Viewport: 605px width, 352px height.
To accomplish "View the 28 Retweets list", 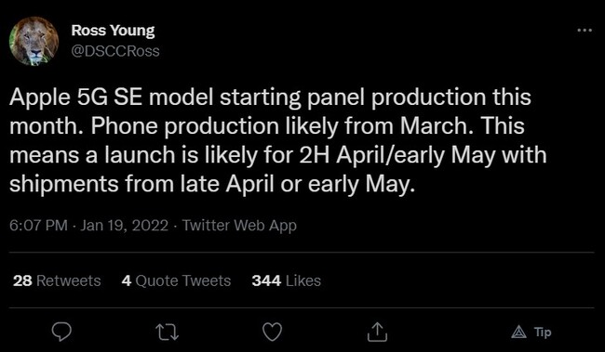I will [x=57, y=280].
